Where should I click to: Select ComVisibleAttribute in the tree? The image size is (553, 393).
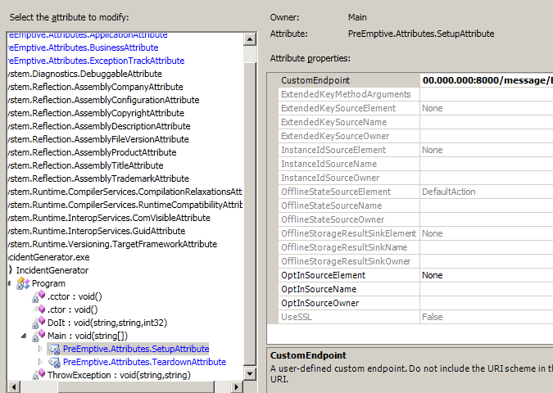[x=109, y=218]
